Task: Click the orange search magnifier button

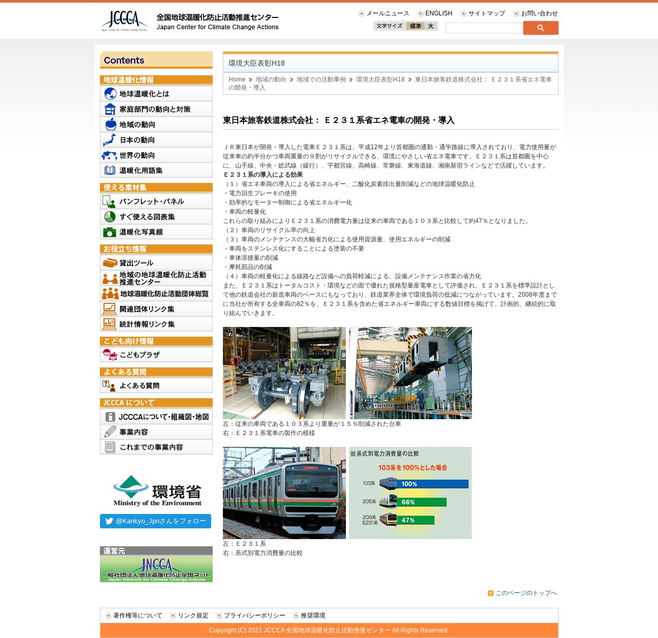Action: pyautogui.click(x=541, y=28)
